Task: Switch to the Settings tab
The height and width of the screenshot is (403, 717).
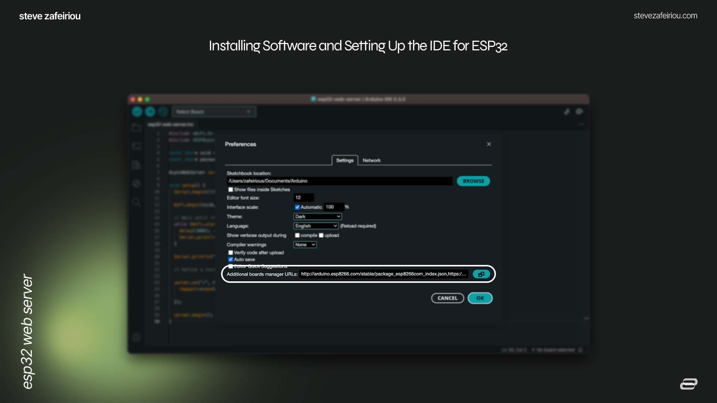Action: pos(345,160)
